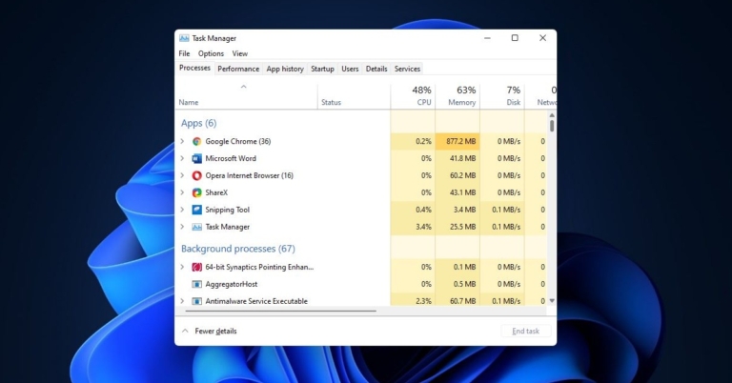Screen dimensions: 732x383
Task: Click the Task Manager row icon
Action: pyautogui.click(x=197, y=227)
